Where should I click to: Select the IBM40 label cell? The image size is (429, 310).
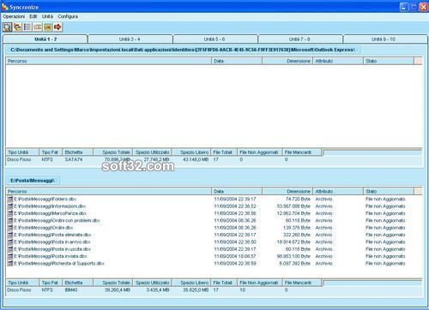[x=71, y=289]
